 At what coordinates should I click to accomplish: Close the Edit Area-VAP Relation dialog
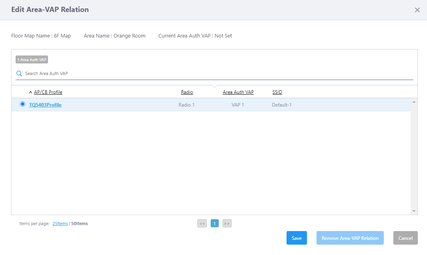(x=417, y=10)
